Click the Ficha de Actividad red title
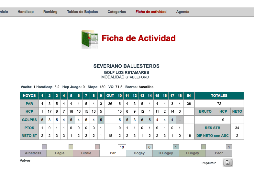Screen dimensions: 254x183 point(139,38)
